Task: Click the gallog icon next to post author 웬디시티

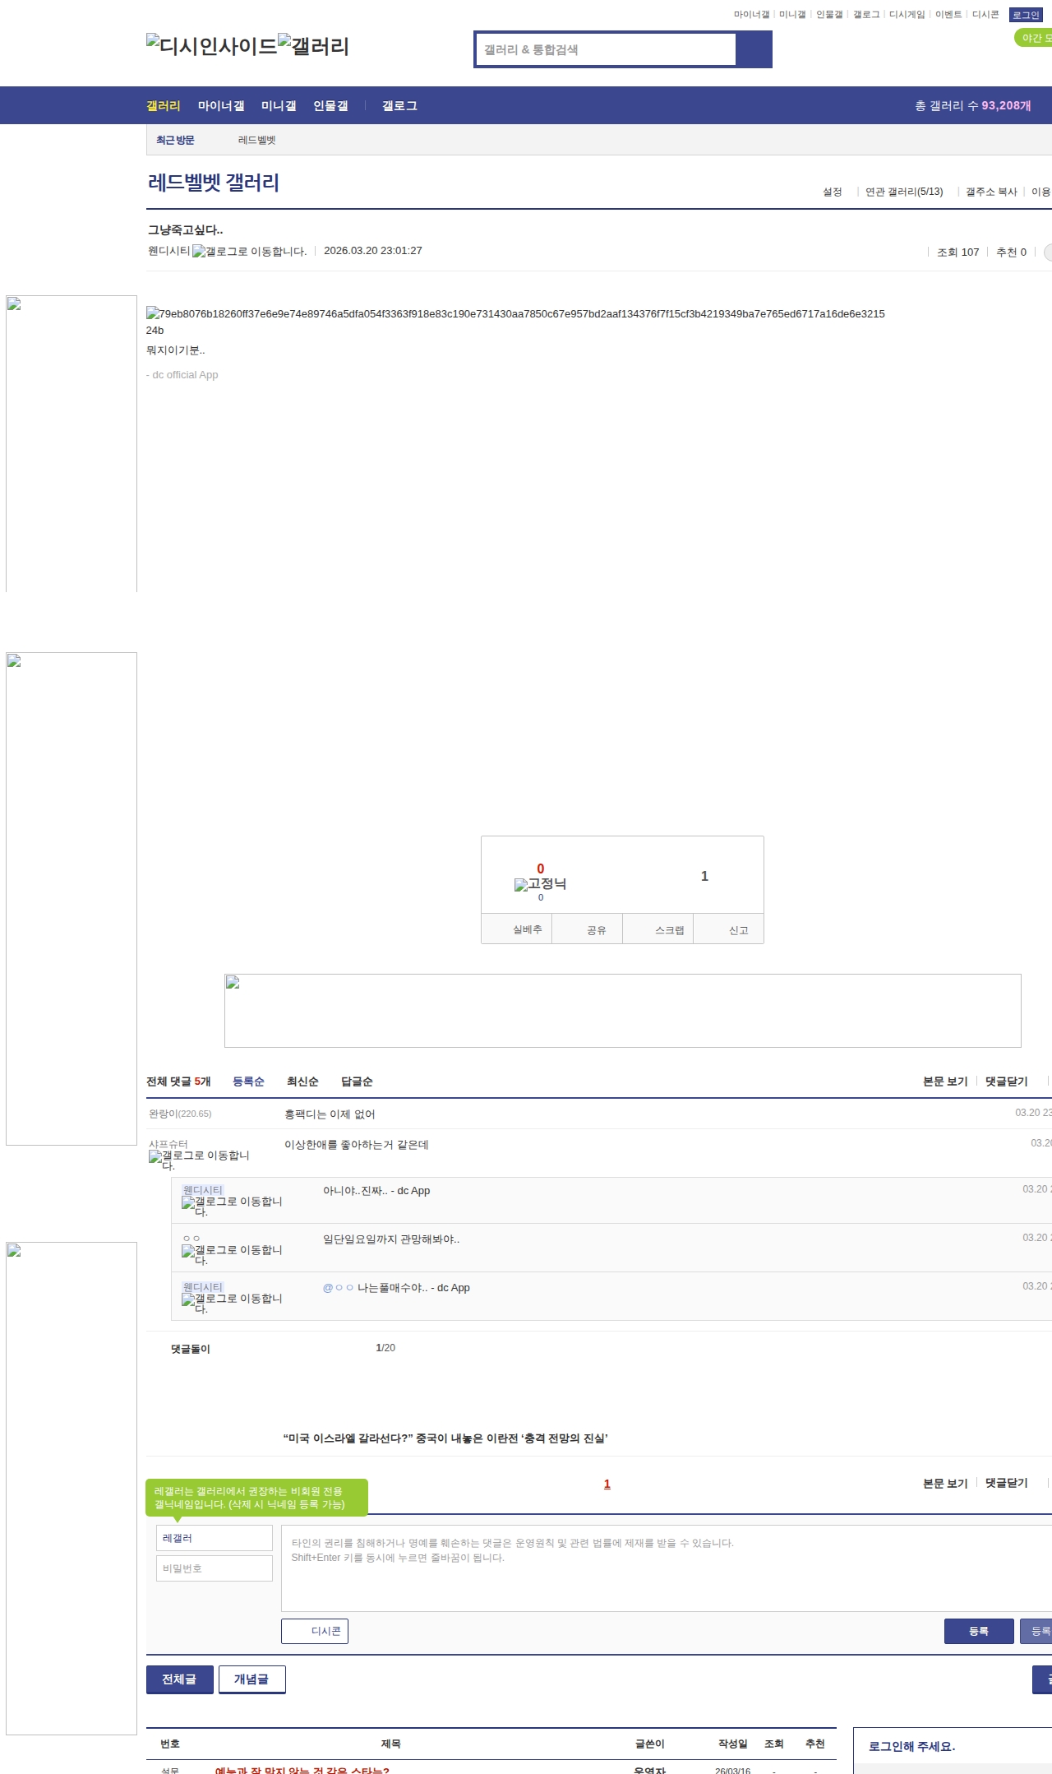Action: 250,252
